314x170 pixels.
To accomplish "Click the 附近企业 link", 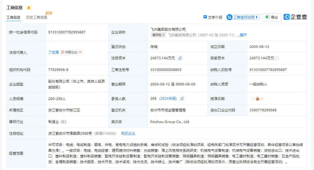I will pos(128,133).
